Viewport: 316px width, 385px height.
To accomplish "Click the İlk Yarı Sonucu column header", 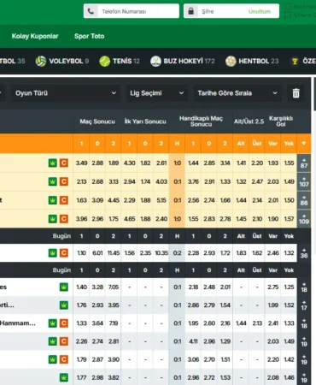I will [x=145, y=121].
